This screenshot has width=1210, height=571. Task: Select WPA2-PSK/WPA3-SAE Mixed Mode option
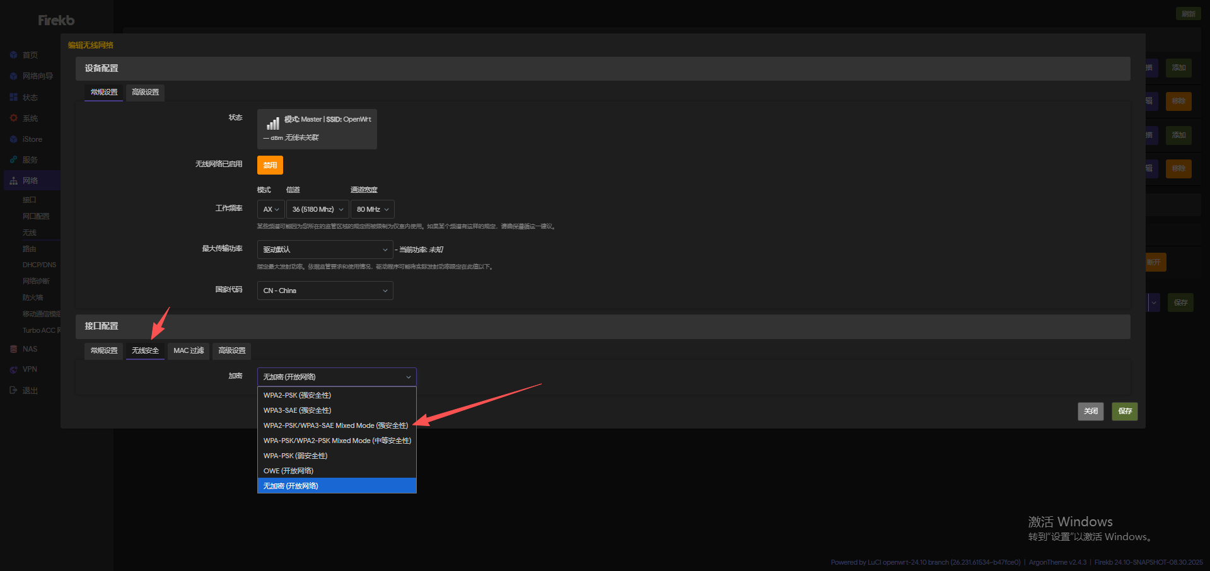[335, 425]
